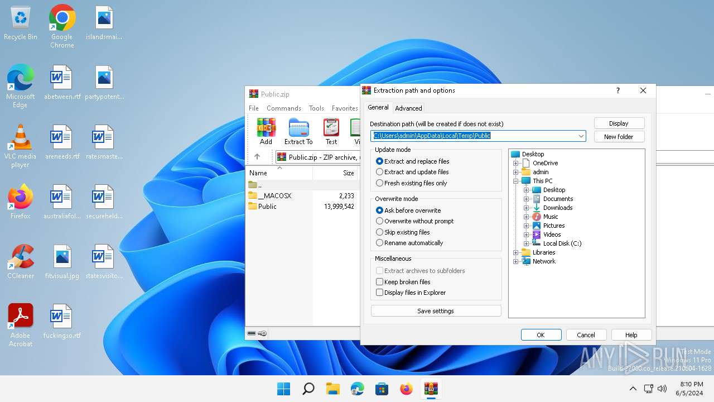Open the Commands menu in WinRAR
This screenshot has height=402, width=714.
coord(284,108)
